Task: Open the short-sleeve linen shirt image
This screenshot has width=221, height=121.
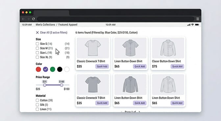Action: point(130,48)
